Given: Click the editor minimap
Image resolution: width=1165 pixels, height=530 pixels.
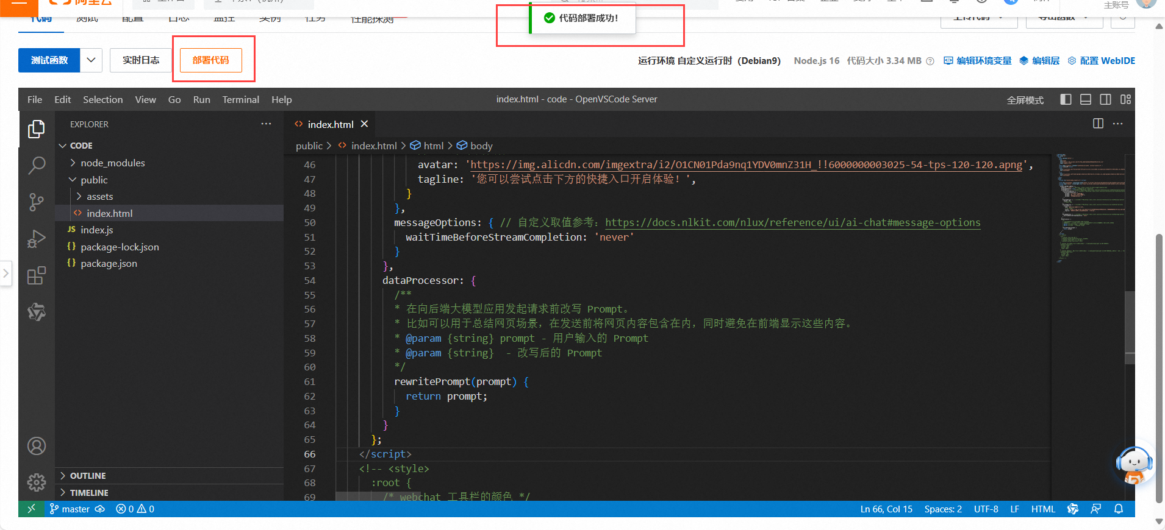Looking at the screenshot, I should (1091, 207).
